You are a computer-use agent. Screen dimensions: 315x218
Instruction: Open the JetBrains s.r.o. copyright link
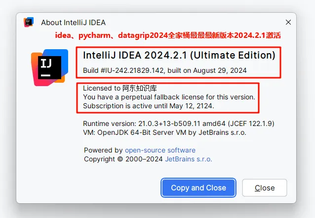pos(188,159)
